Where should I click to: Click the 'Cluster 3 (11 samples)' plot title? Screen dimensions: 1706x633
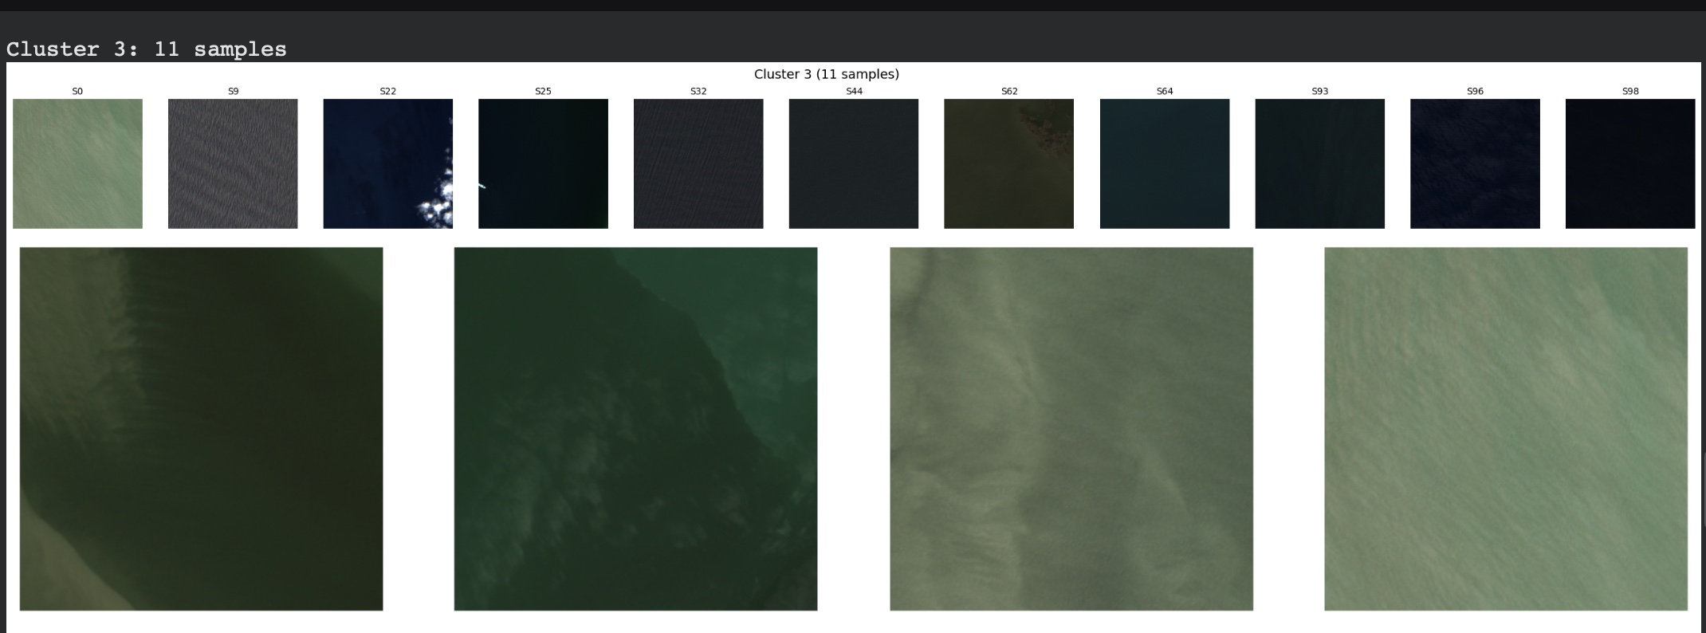click(826, 74)
